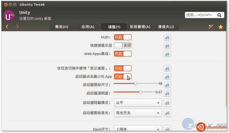229x133 pixels.
Task: Switch to the 清道夫(J) tab
Action: point(166,27)
